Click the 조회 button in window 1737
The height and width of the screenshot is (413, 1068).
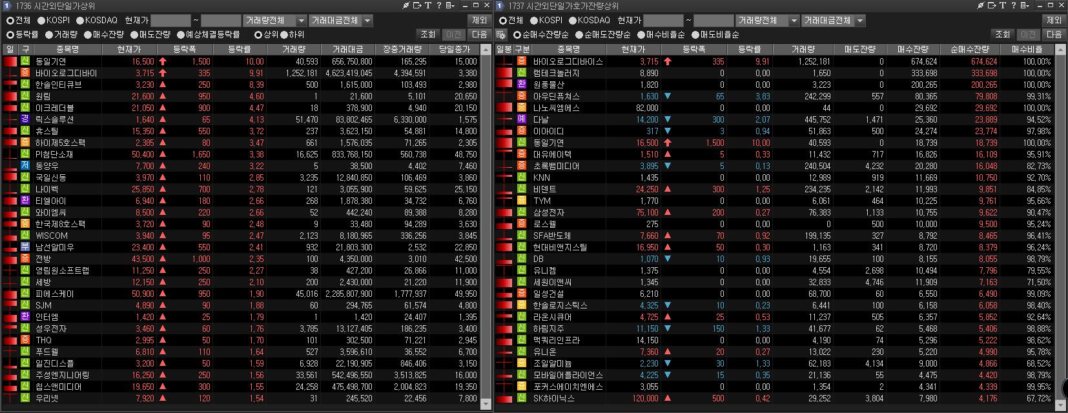click(1003, 34)
